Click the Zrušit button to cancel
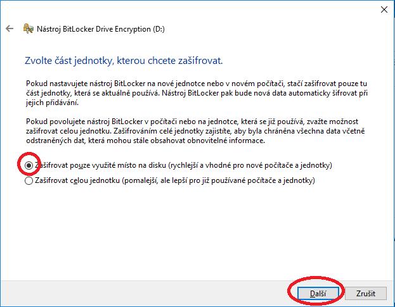 366,294
